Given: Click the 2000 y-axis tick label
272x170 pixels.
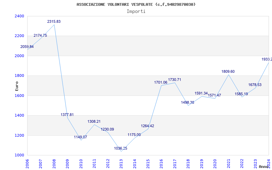Looking at the screenshot, I should [19, 56].
